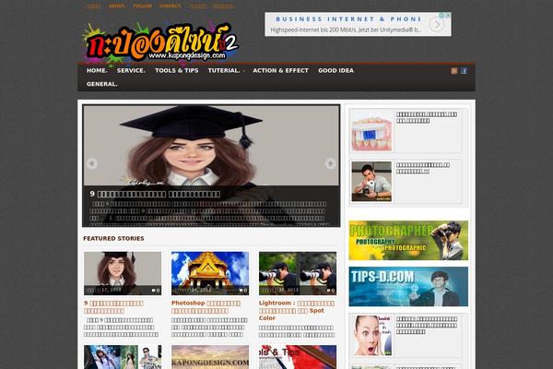Open the featured story title starting with 9
Screen dimensions: 553x369
[113, 307]
